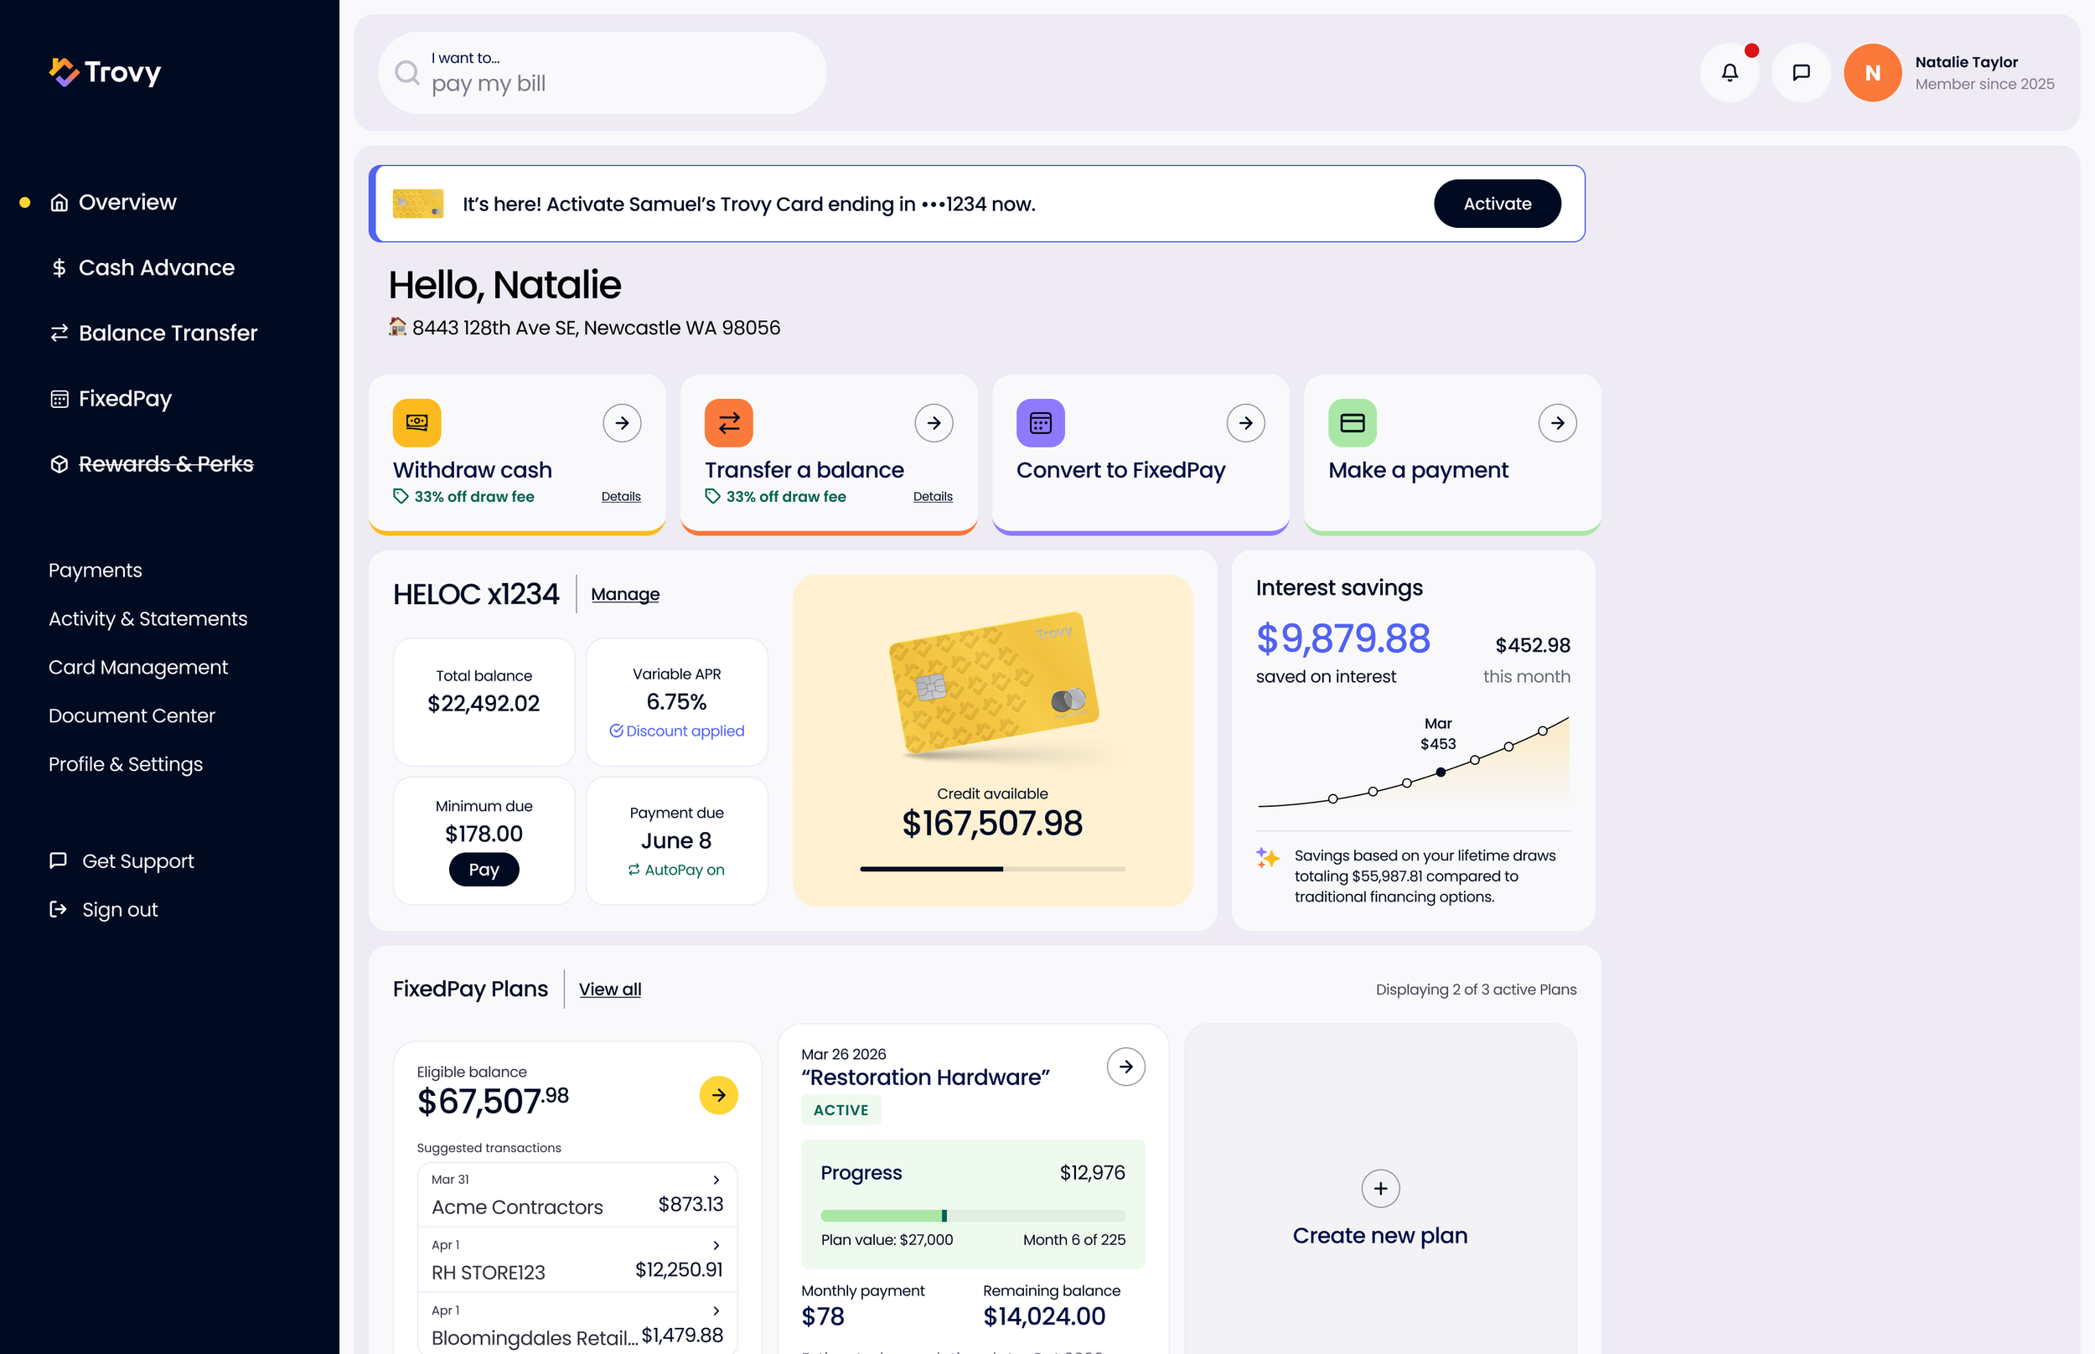Click the $22,492.02 total balance
The image size is (2095, 1354).
tap(483, 703)
